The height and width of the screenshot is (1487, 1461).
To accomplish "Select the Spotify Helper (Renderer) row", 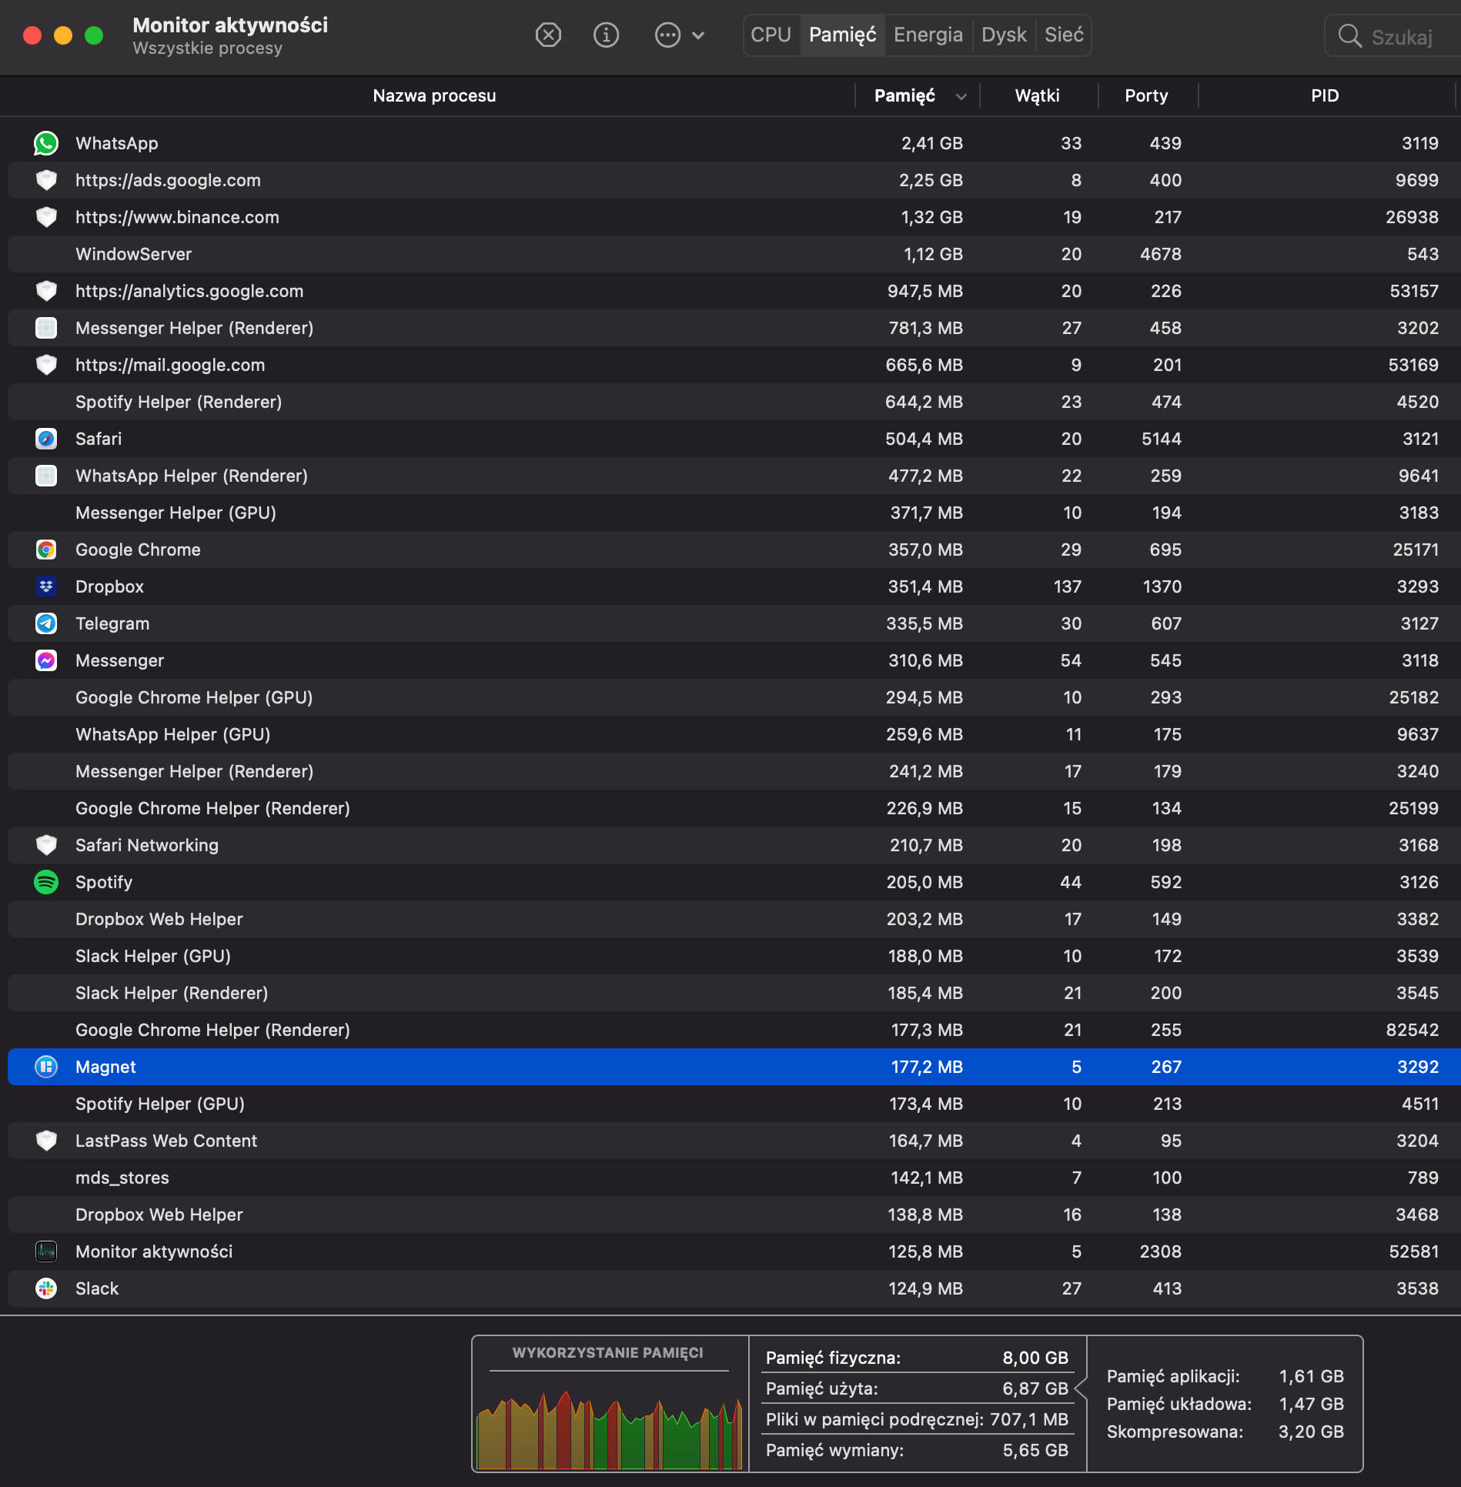I will pos(734,402).
